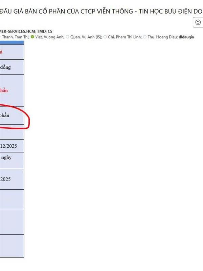Viewport: 203px width, 271px height.
Task: Select recipient Quan. Vu Anh (IS)
Action: click(x=86, y=37)
